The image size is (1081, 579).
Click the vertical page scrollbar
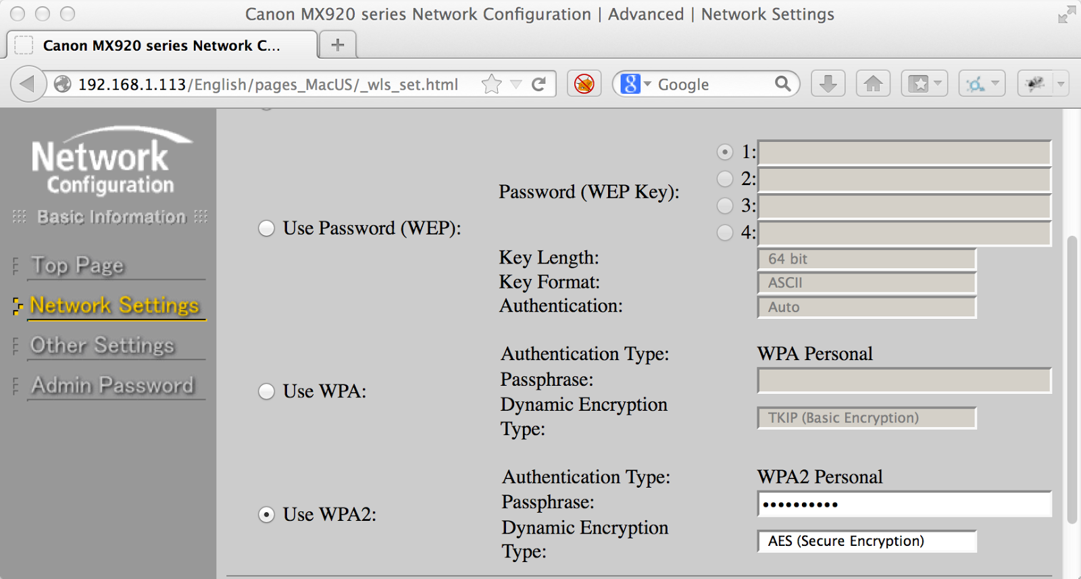(1071, 378)
